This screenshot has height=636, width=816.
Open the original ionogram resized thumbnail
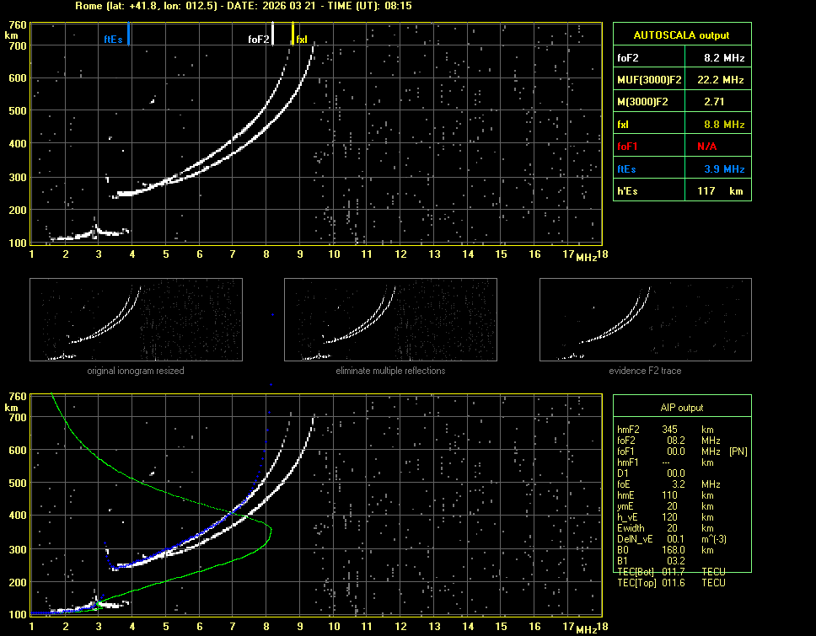click(x=136, y=321)
